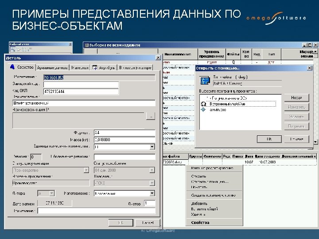This screenshot has height=239, width=319.
Task: Click the Уровень продвижения column header
Action: pyautogui.click(x=212, y=54)
